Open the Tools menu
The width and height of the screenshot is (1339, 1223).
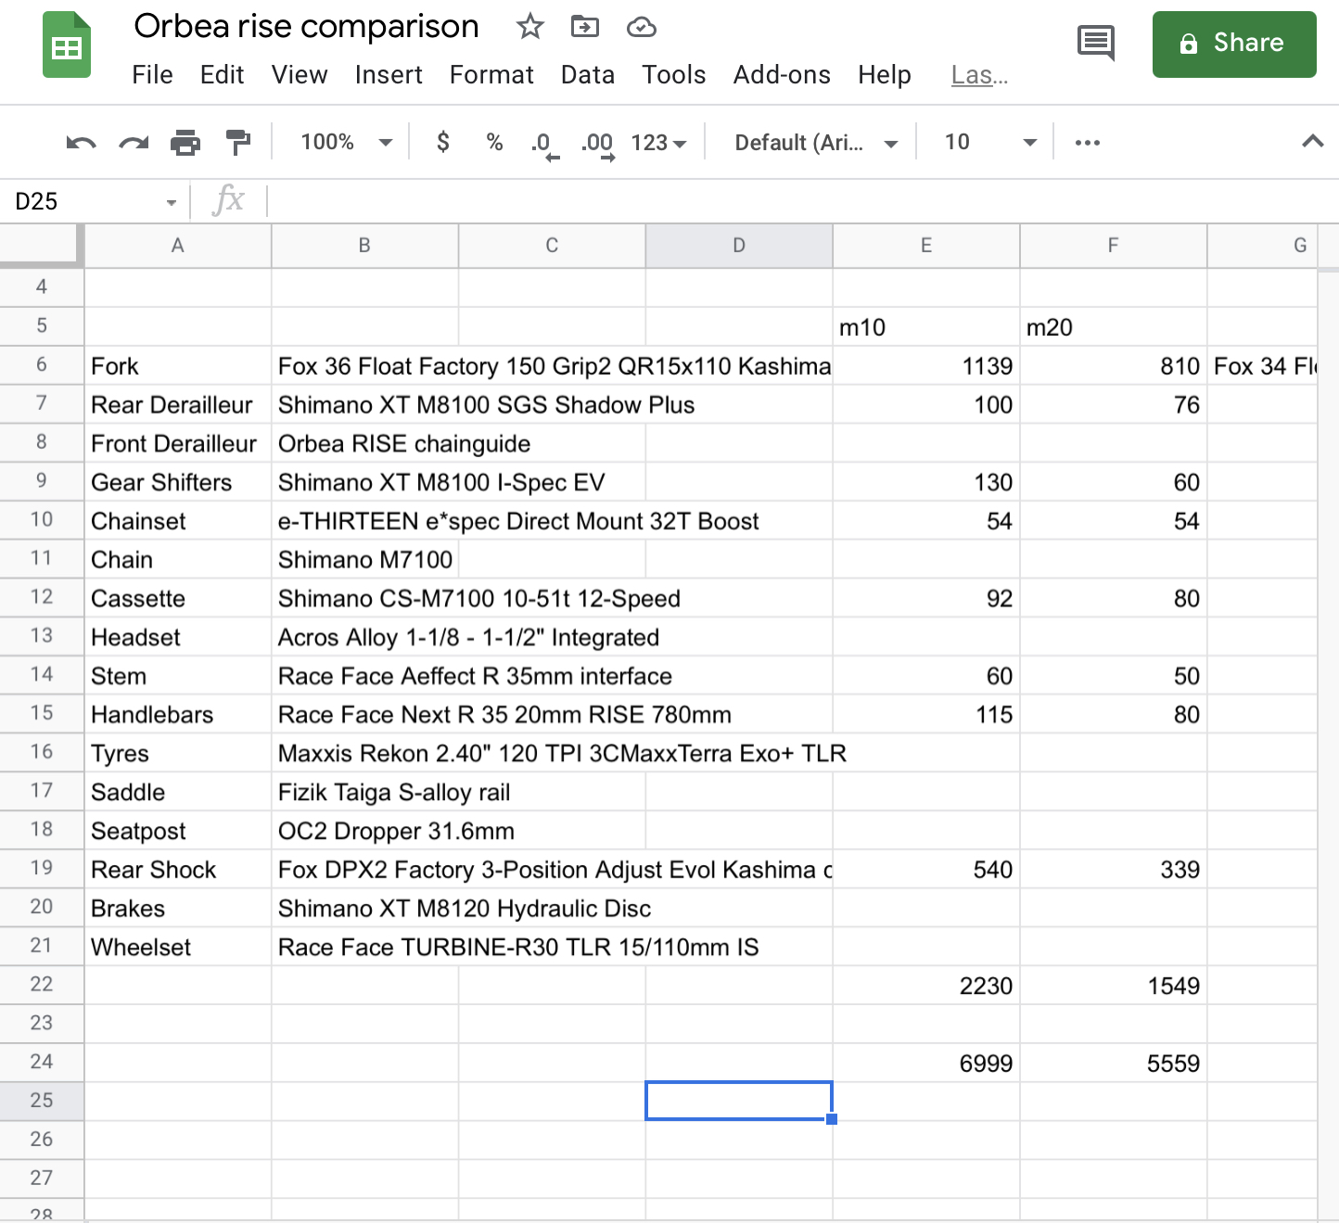(674, 75)
